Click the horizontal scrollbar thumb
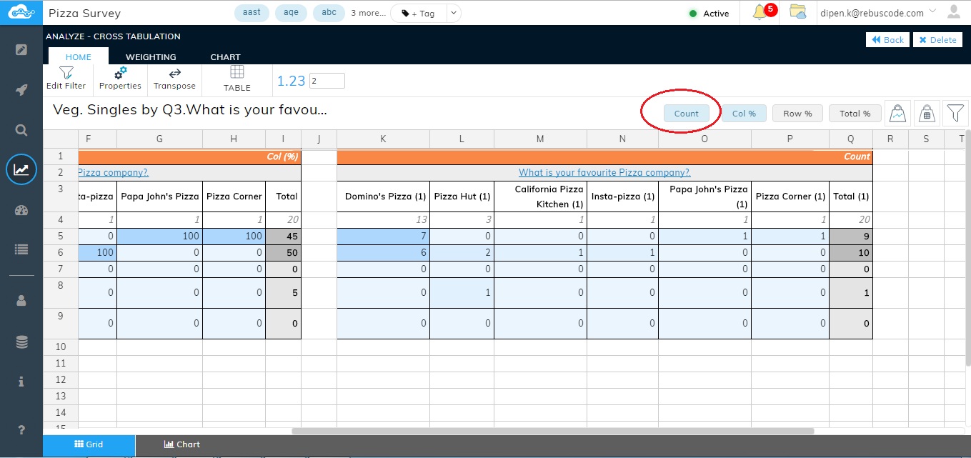Screen dimensions: 971x458 pos(553,431)
